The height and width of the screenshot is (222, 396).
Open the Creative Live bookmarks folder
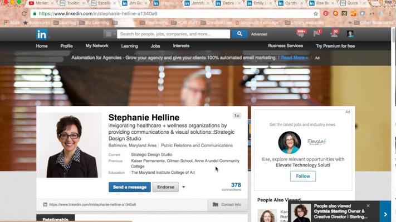216,23
